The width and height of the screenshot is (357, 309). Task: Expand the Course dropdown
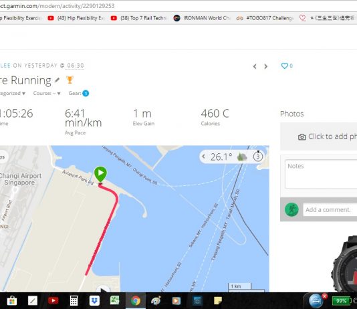[x=47, y=94]
